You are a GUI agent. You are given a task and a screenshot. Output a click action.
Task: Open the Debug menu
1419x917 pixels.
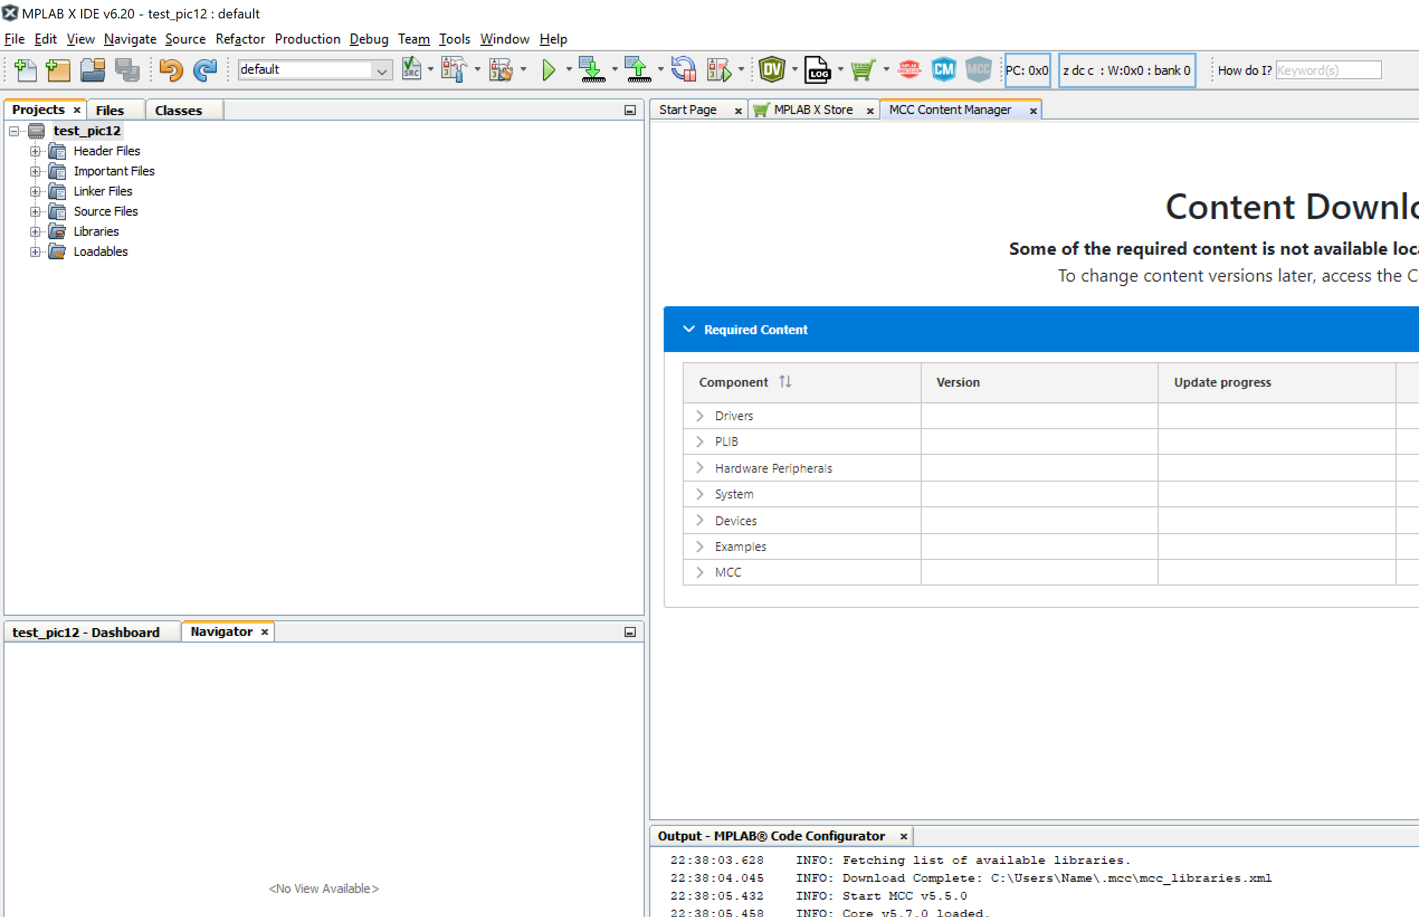coord(369,39)
